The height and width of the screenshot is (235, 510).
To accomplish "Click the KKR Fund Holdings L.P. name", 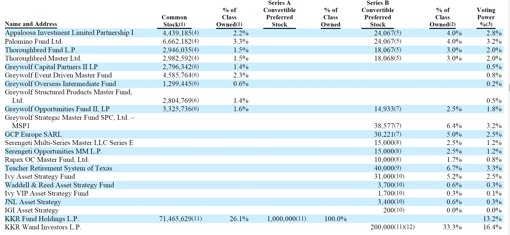I will 42,219.
